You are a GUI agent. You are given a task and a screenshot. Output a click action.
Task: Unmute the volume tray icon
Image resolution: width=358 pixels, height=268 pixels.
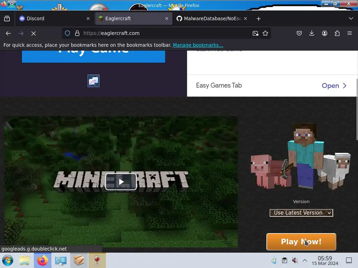pyautogui.click(x=295, y=260)
